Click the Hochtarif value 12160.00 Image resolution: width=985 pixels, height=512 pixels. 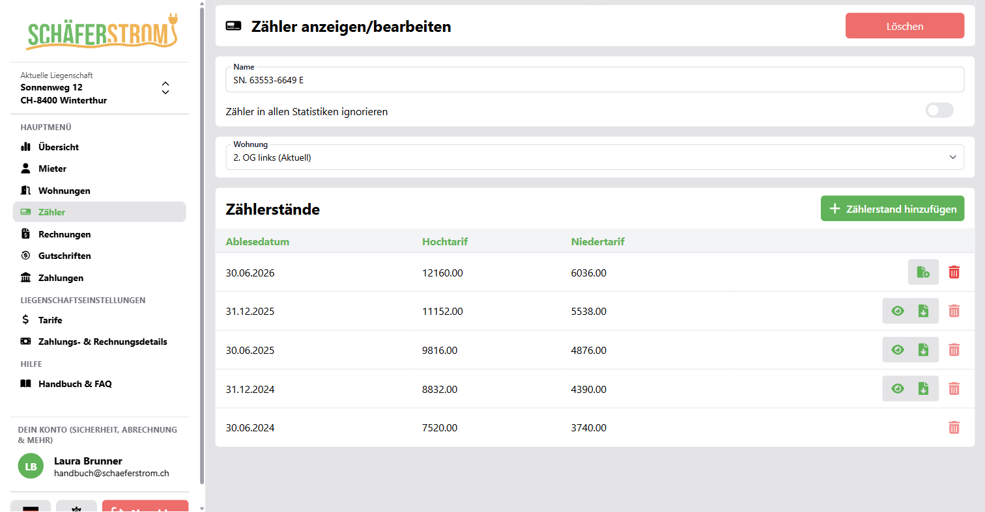442,273
